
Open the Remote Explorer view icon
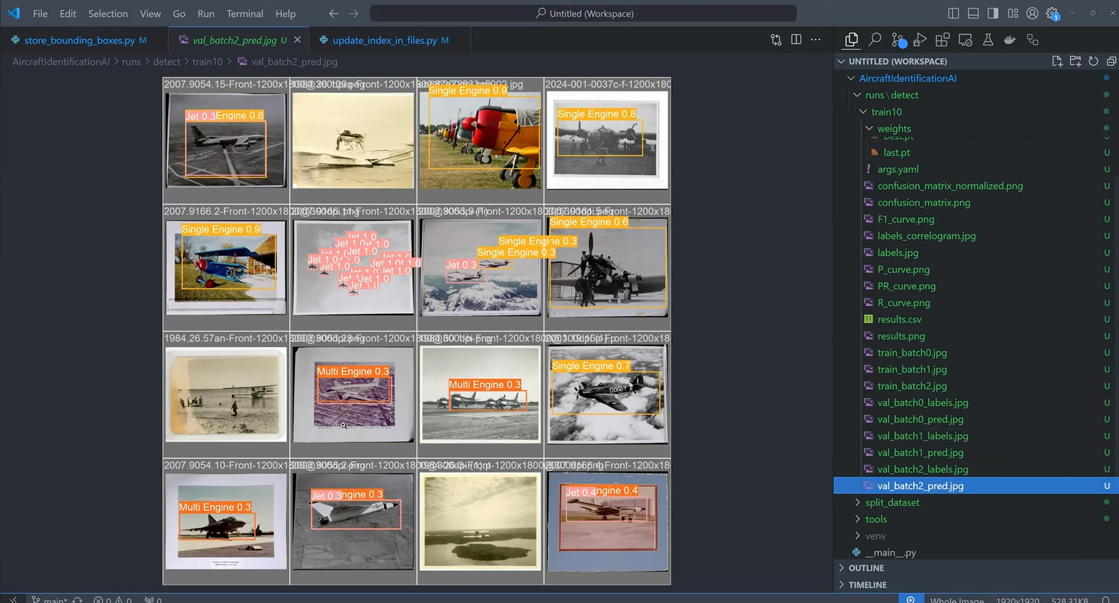(x=965, y=40)
